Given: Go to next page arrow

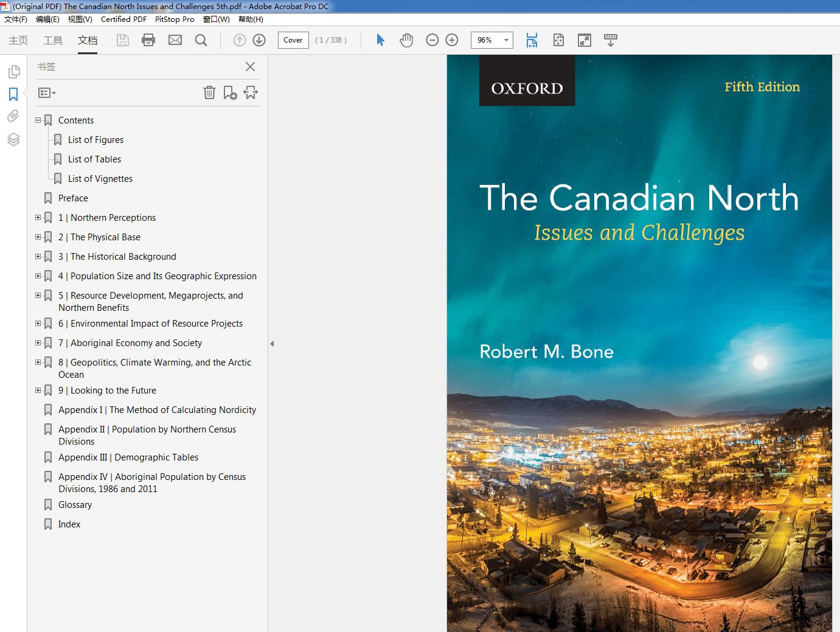Looking at the screenshot, I should point(259,40).
